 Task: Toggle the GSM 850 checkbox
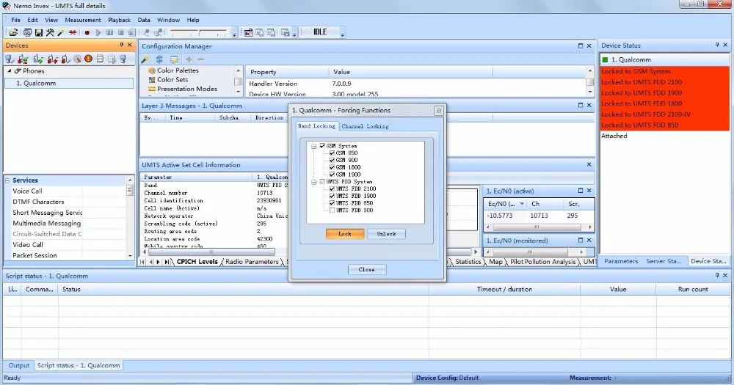[x=332, y=153]
